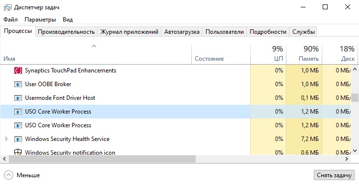Viewport: 359px width, 187px height.
Task: Click the Synaptics TouchPad Enhancements icon
Action: click(x=18, y=70)
